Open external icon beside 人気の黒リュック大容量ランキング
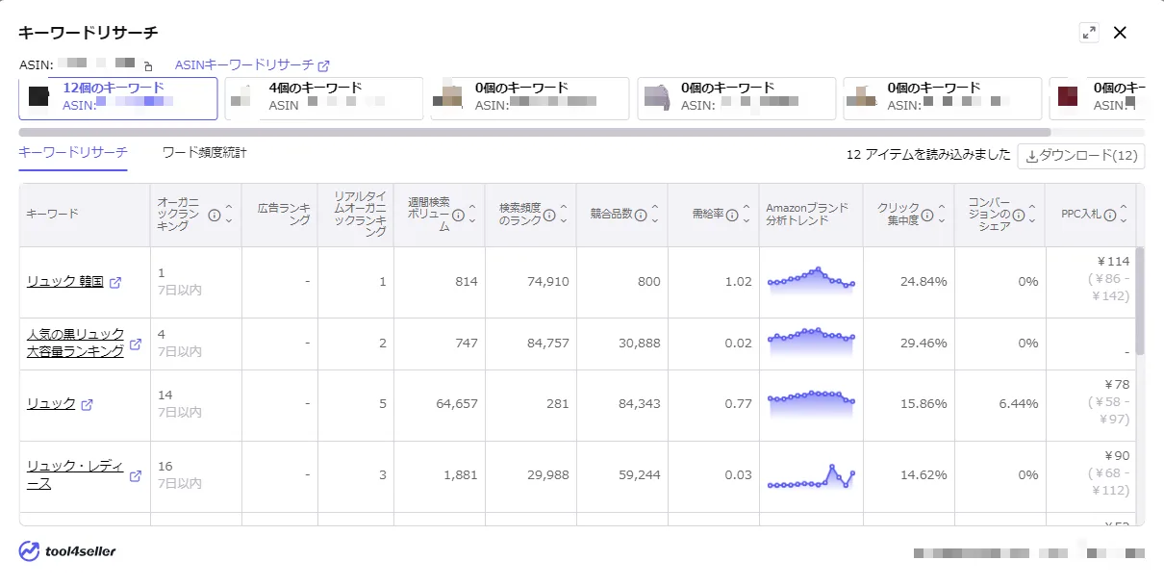This screenshot has height=586, width=1164. pos(136,344)
